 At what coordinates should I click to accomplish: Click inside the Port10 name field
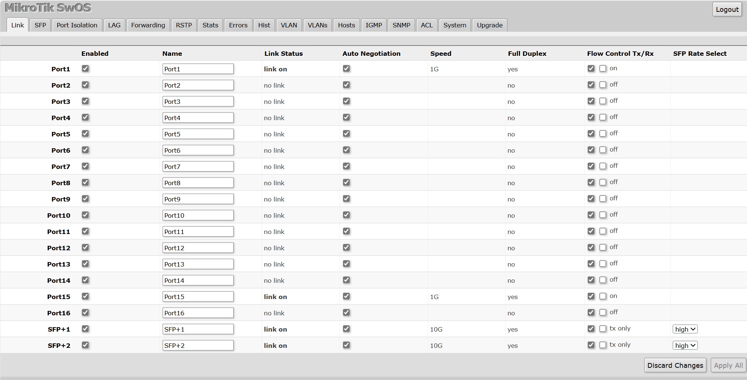[x=198, y=215]
